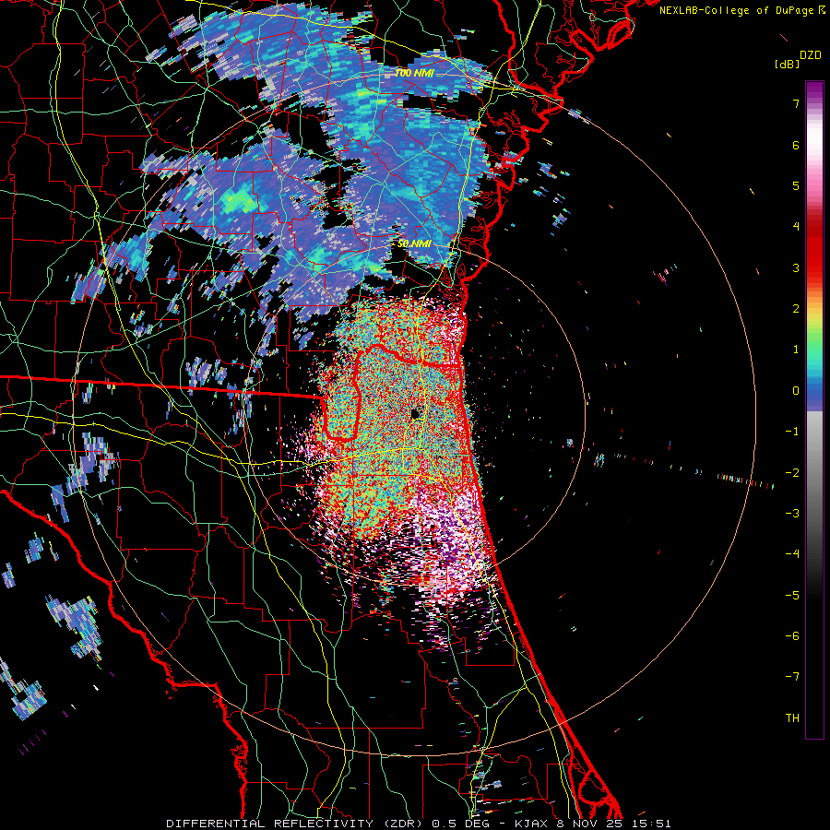Click the color scale value -1
The height and width of the screenshot is (830, 830).
tap(792, 432)
